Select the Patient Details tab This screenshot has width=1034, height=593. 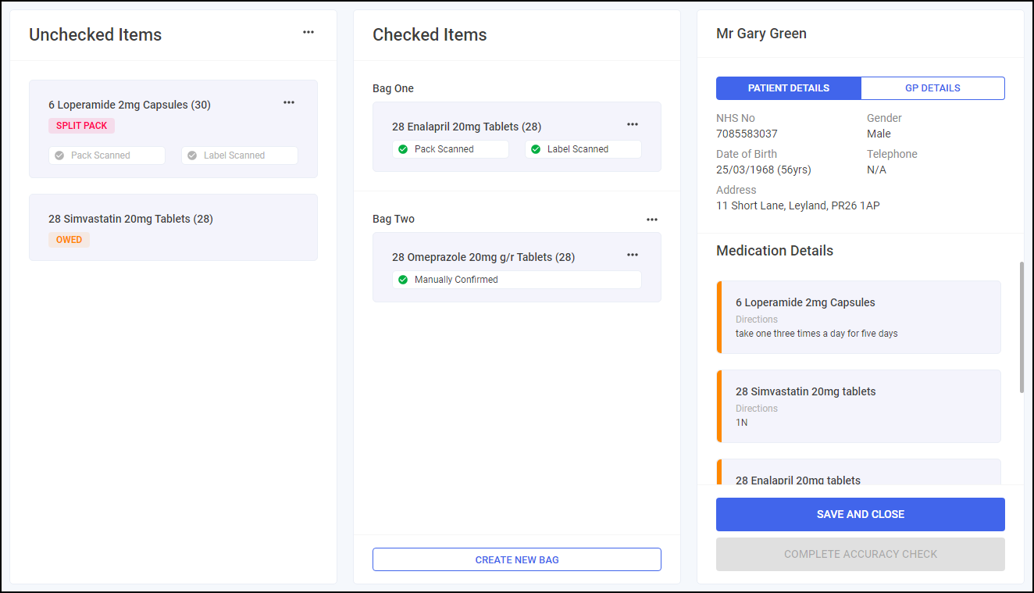tap(788, 88)
